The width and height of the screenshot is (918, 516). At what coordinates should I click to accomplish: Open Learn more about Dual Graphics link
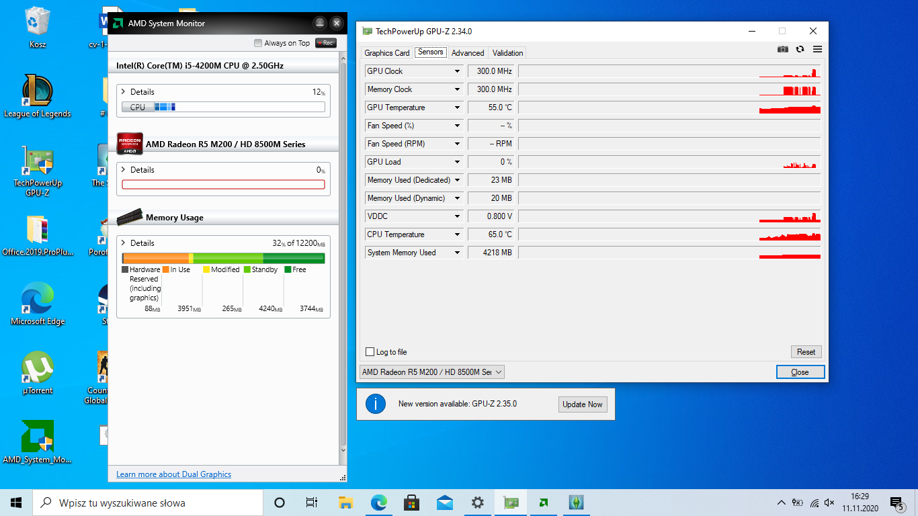click(173, 474)
